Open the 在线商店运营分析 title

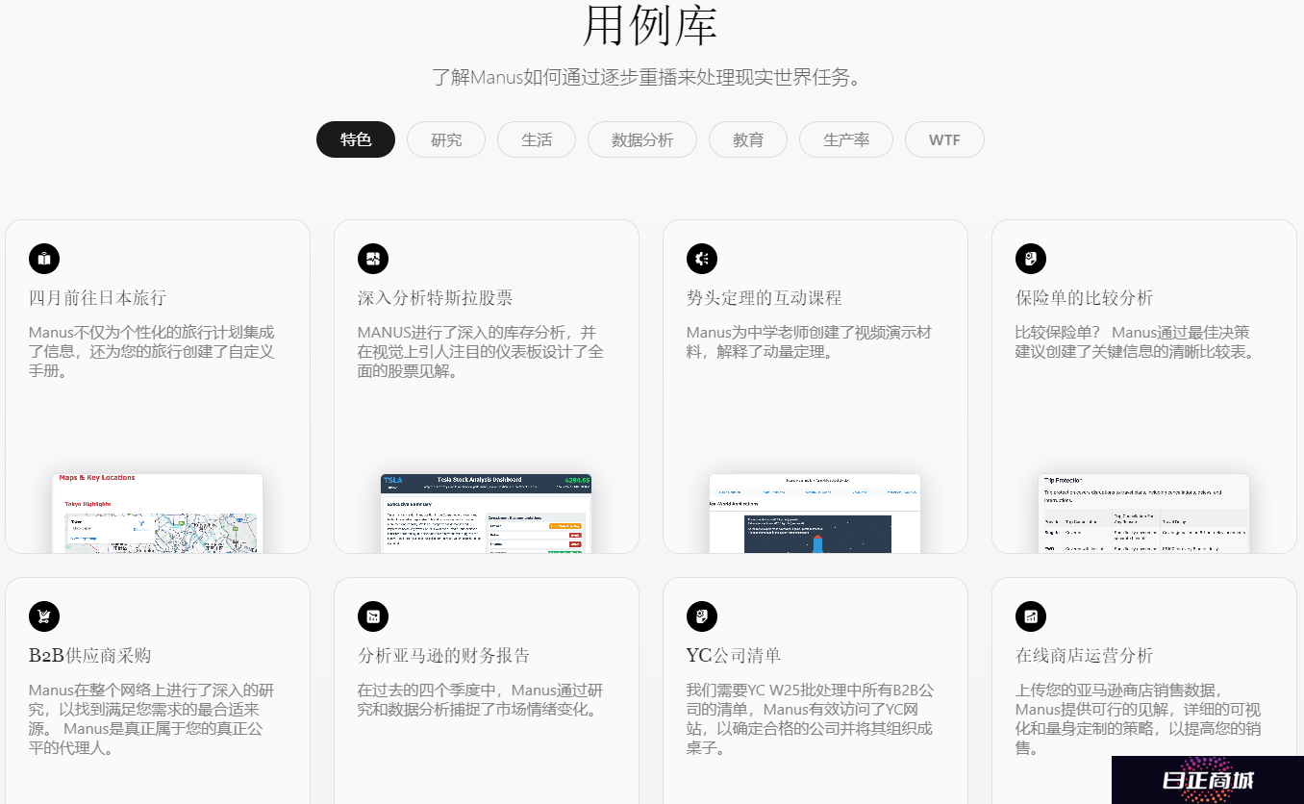pos(1084,656)
